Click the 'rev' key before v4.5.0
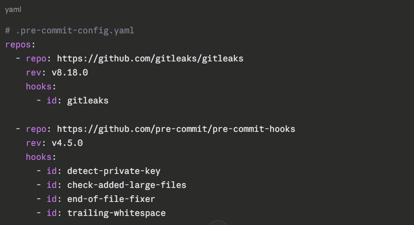Viewport: 414px width, 225px height. (33, 143)
